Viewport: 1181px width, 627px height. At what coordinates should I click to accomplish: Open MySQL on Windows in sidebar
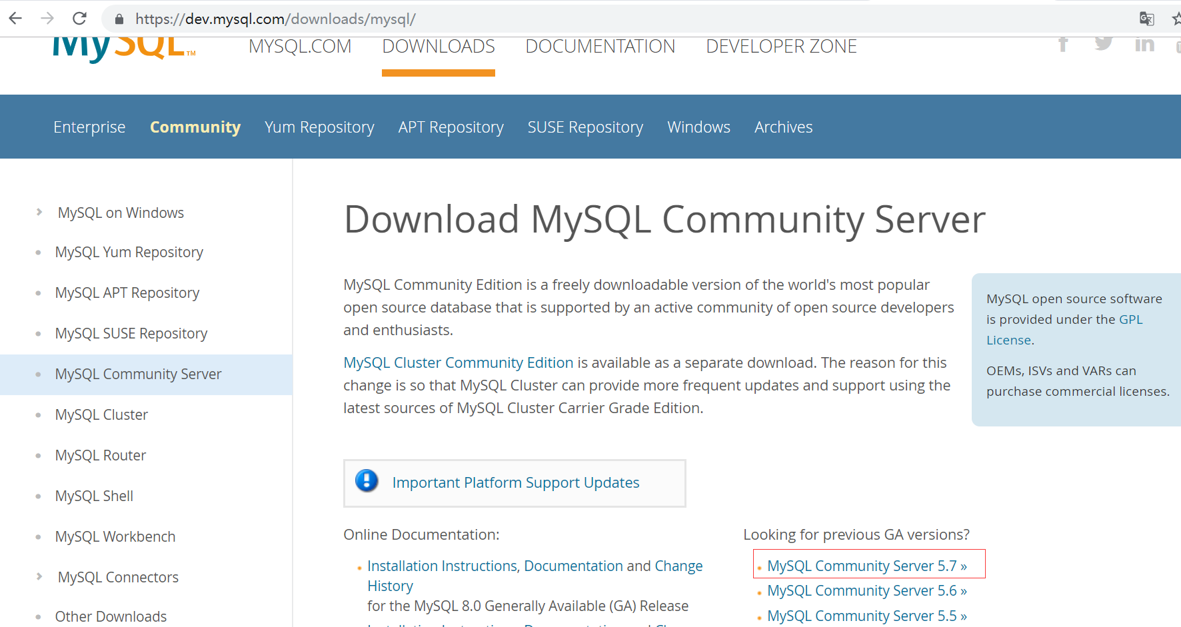121,213
